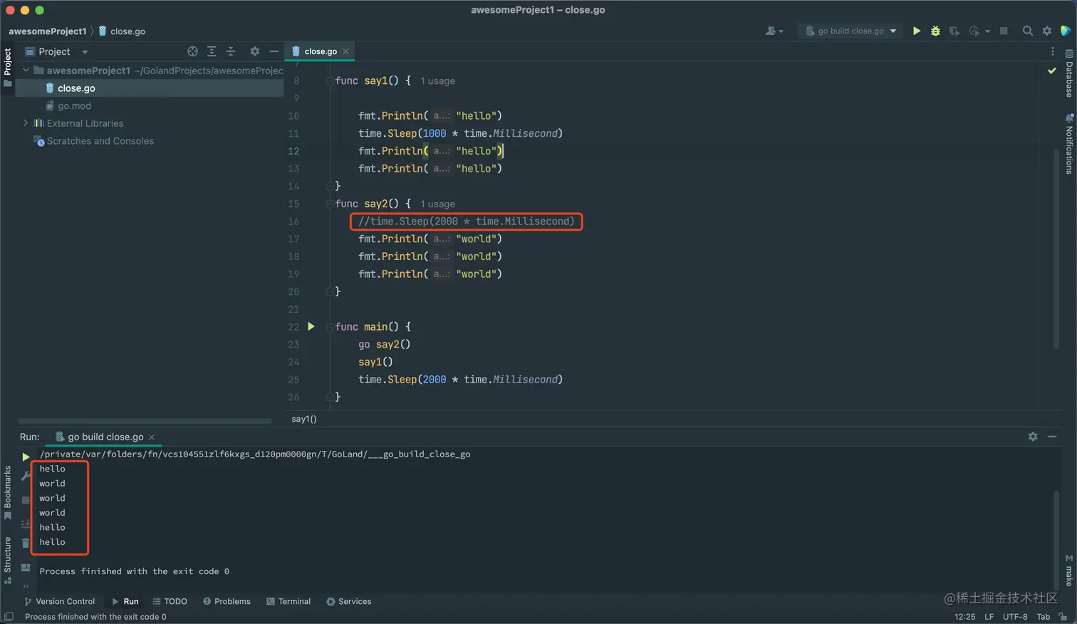Open Version Control tool window
The height and width of the screenshot is (624, 1077).
pyautogui.click(x=59, y=601)
